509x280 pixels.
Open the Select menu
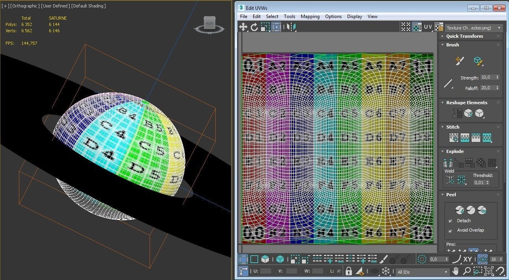[x=272, y=17]
